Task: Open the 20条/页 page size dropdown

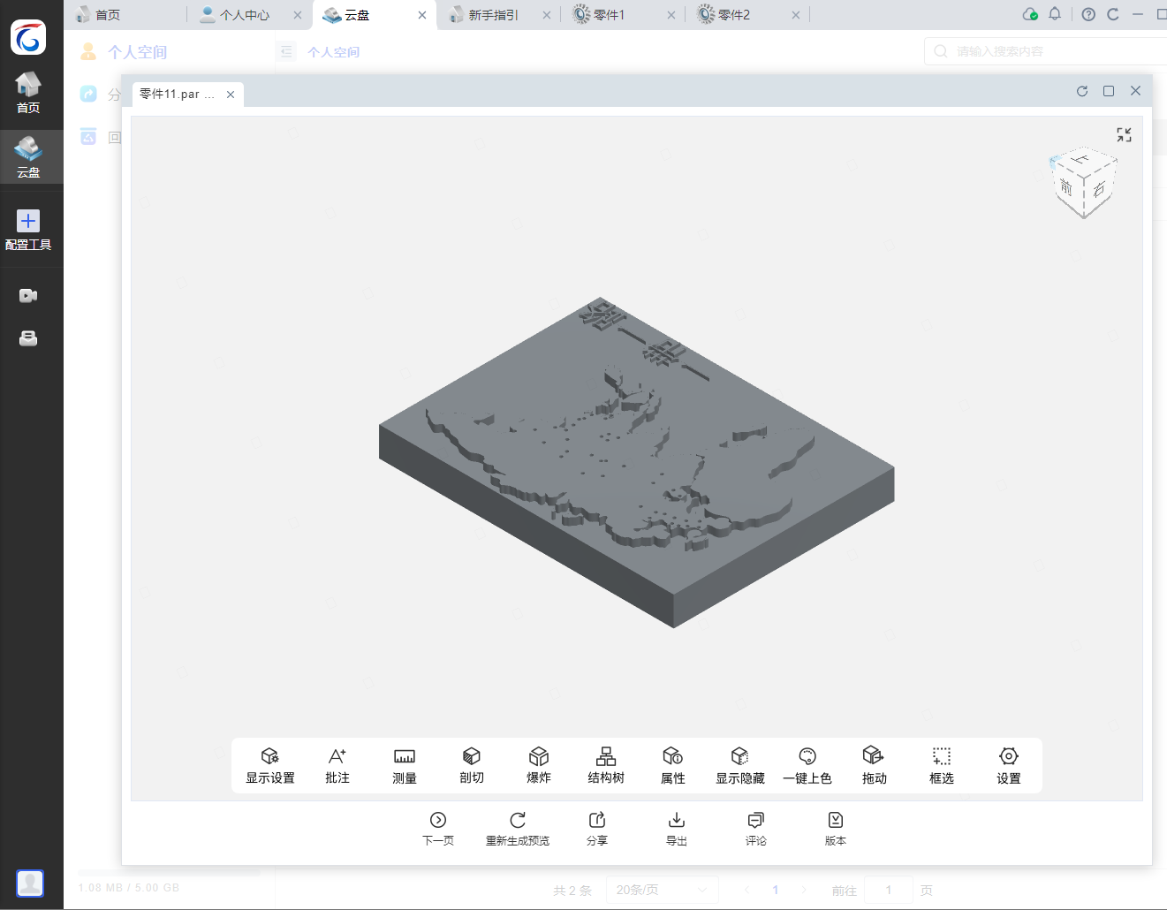Action: click(x=662, y=890)
